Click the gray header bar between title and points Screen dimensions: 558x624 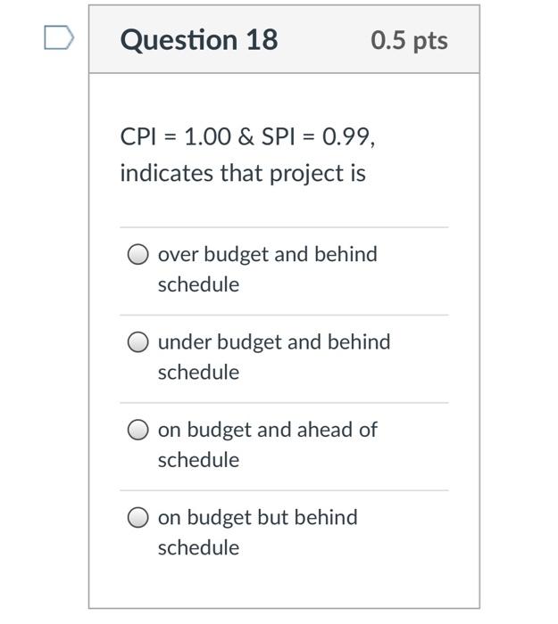click(325, 40)
